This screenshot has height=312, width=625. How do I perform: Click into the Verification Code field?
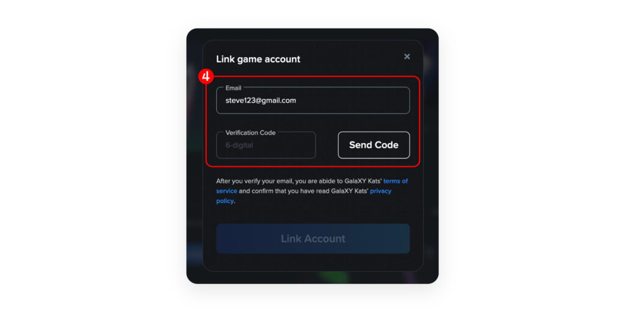[x=266, y=145]
